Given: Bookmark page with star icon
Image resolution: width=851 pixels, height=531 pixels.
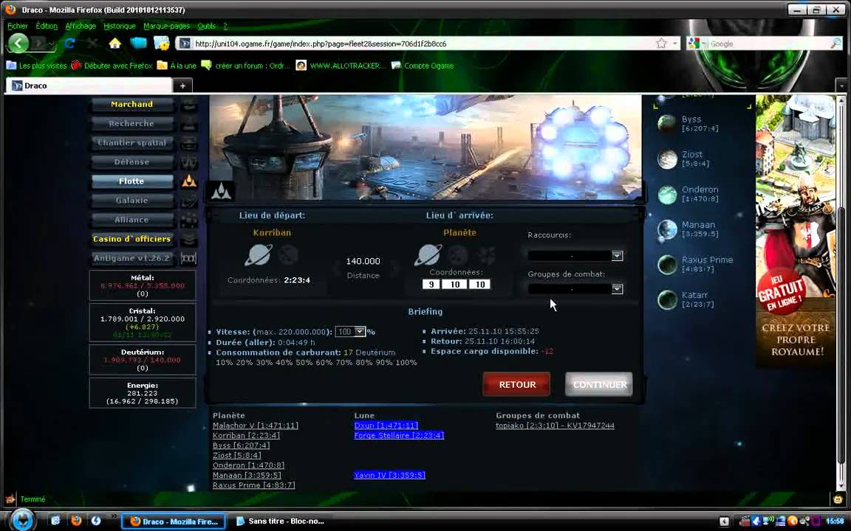Looking at the screenshot, I should 661,44.
